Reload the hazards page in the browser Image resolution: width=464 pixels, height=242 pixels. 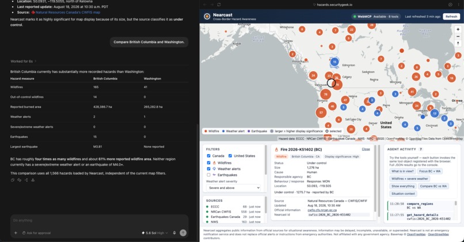219,5
